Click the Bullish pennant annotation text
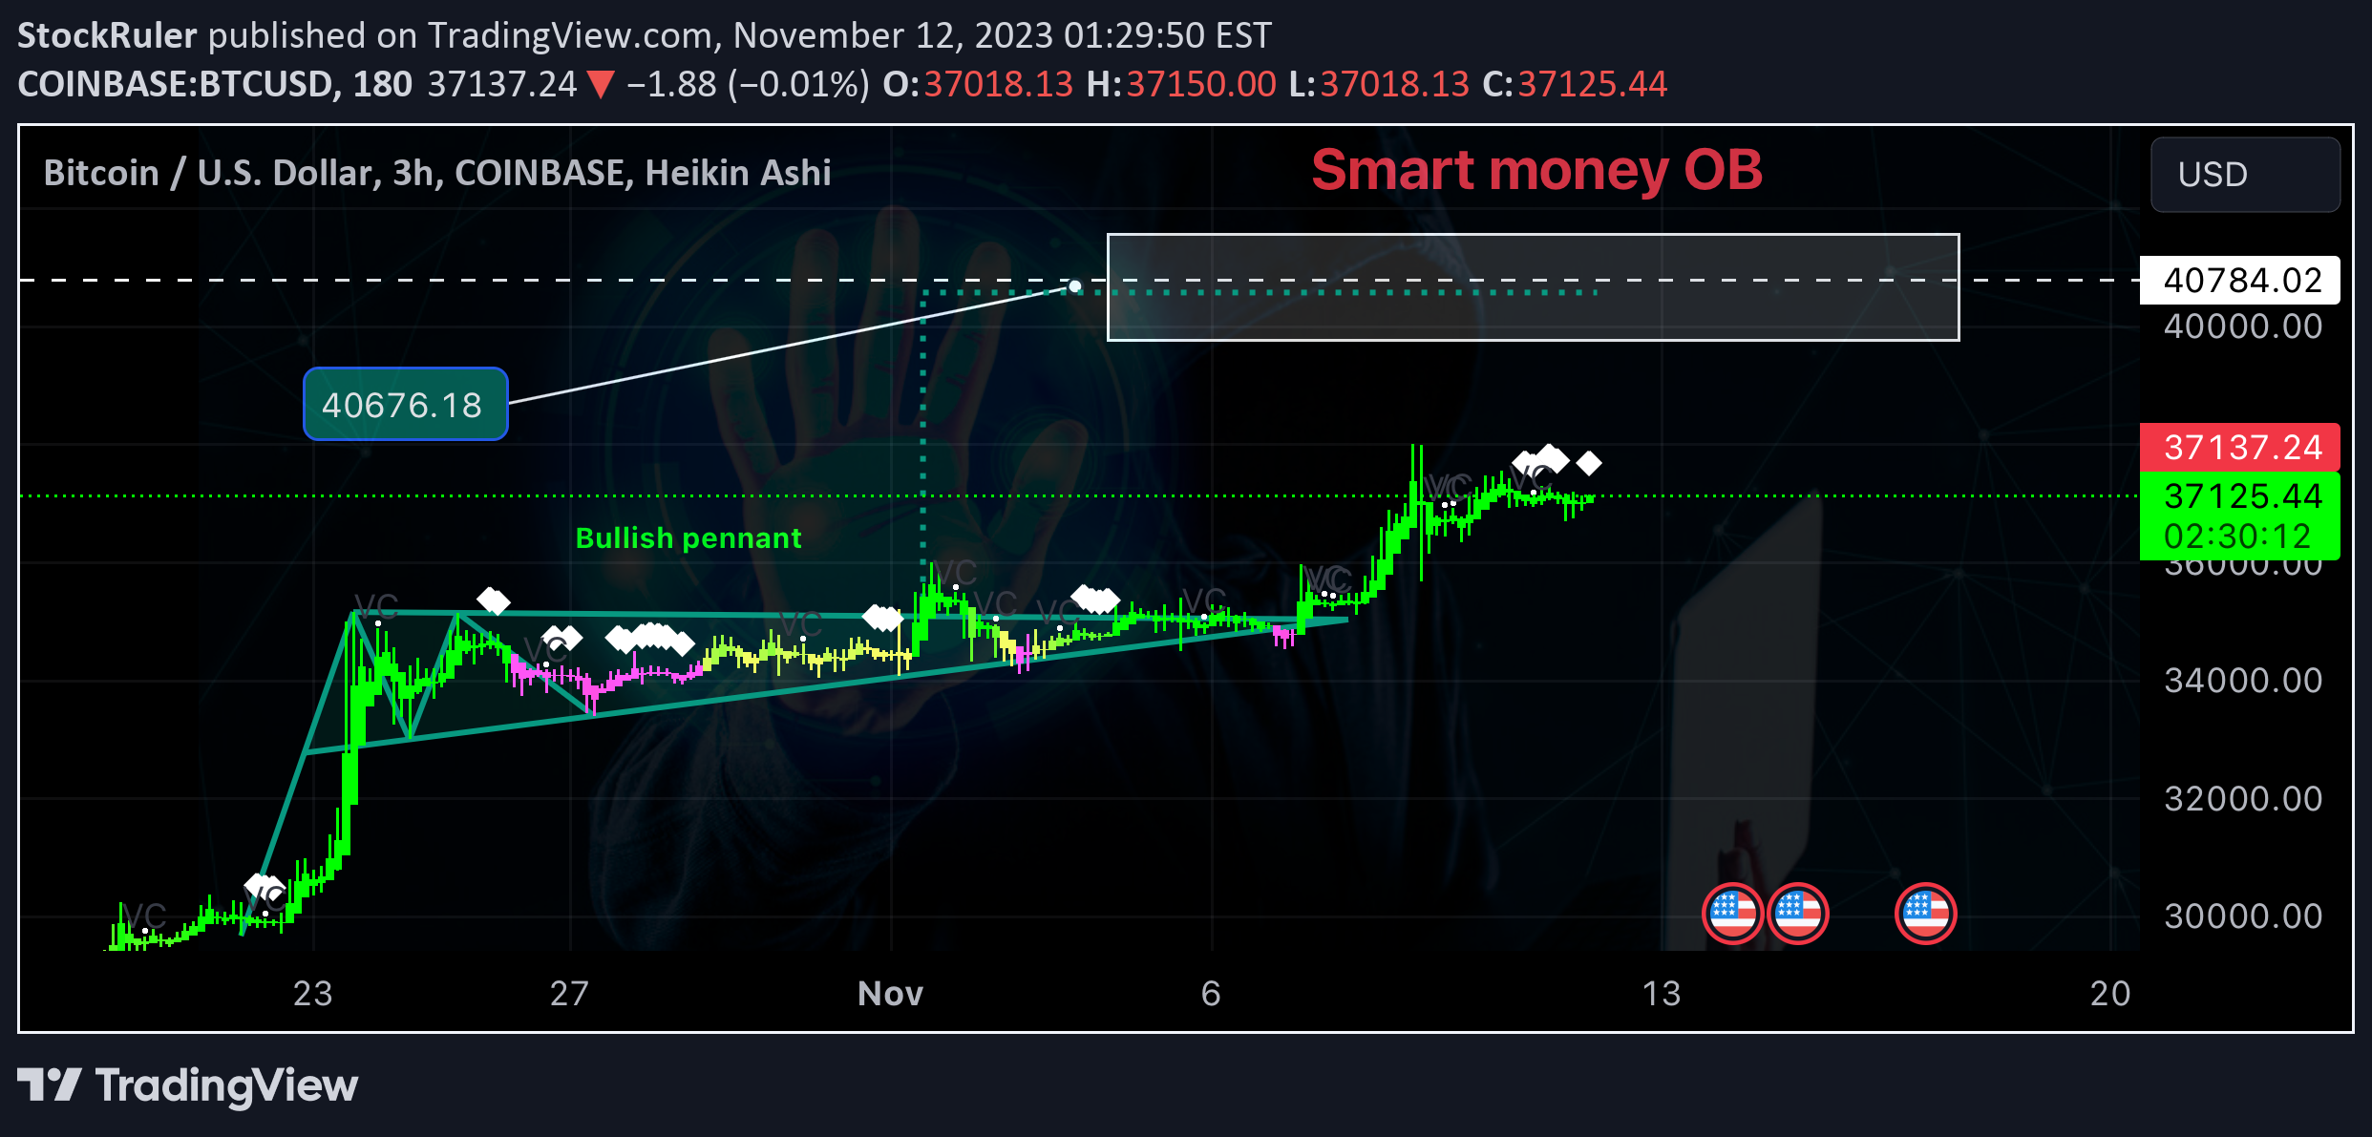Screen dimensions: 2372x1137 pos(688,538)
